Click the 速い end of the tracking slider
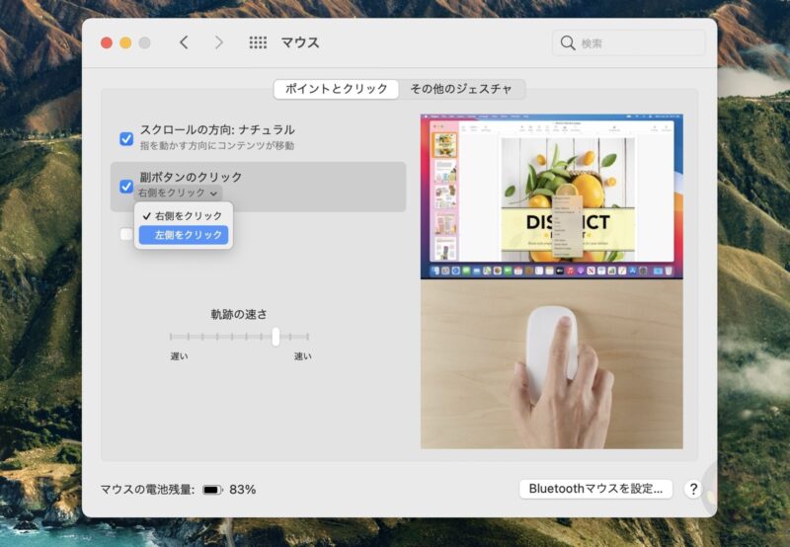The image size is (790, 547). pyautogui.click(x=303, y=356)
